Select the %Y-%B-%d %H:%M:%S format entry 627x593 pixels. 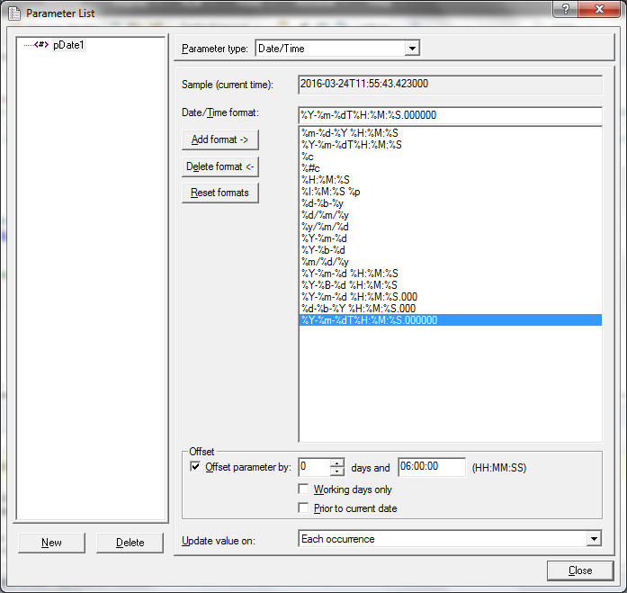tap(350, 285)
